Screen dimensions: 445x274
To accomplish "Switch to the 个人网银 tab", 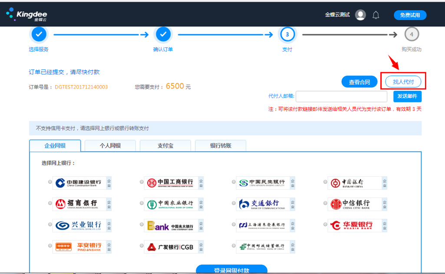I will pos(110,145).
